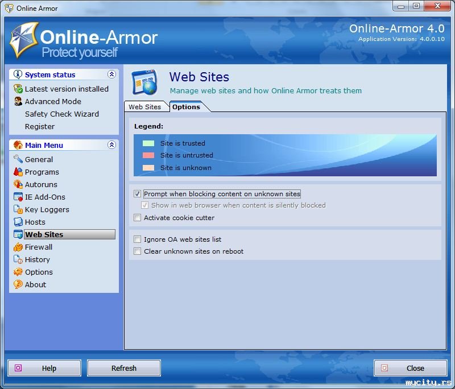Click the Programs icon in sidebar
Screen dimensions: 455x389
click(x=18, y=172)
